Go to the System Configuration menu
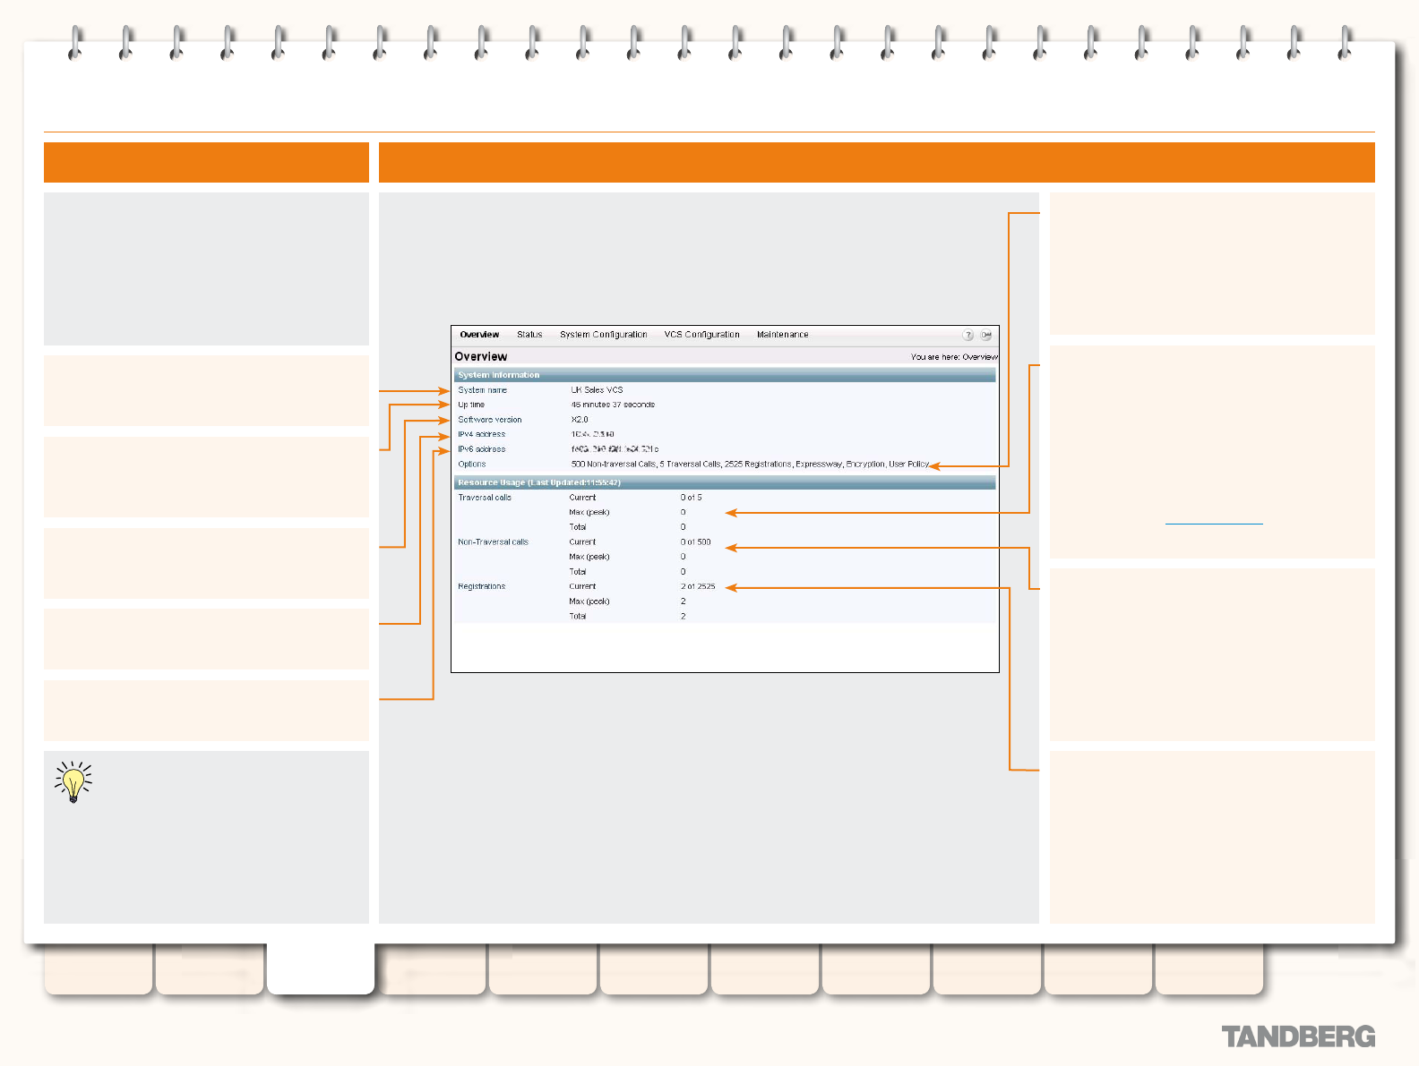This screenshot has height=1066, width=1419. click(x=604, y=335)
